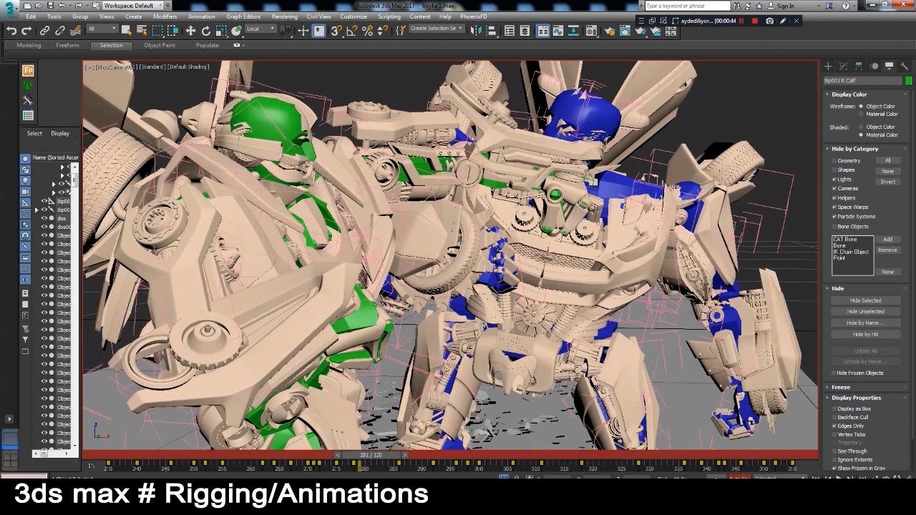Screen dimensions: 916x515
Task: Collapse the Hide by Category rollout
Action: pos(854,149)
